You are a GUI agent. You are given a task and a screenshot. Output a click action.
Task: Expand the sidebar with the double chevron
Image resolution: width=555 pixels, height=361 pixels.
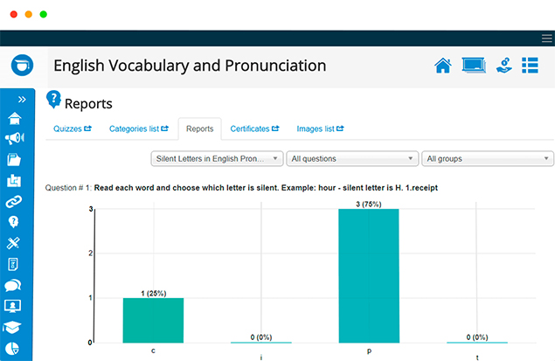[x=22, y=100]
